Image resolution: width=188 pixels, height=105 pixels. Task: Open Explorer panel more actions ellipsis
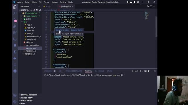click(39, 6)
